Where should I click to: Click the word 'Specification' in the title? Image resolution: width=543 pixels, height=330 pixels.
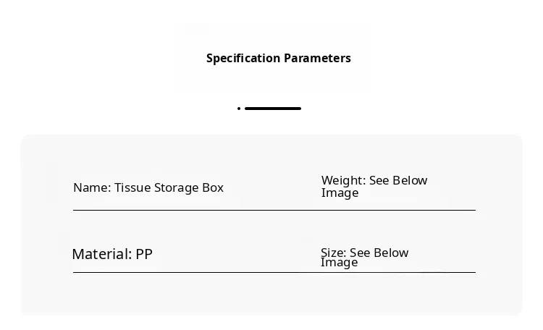pos(243,59)
